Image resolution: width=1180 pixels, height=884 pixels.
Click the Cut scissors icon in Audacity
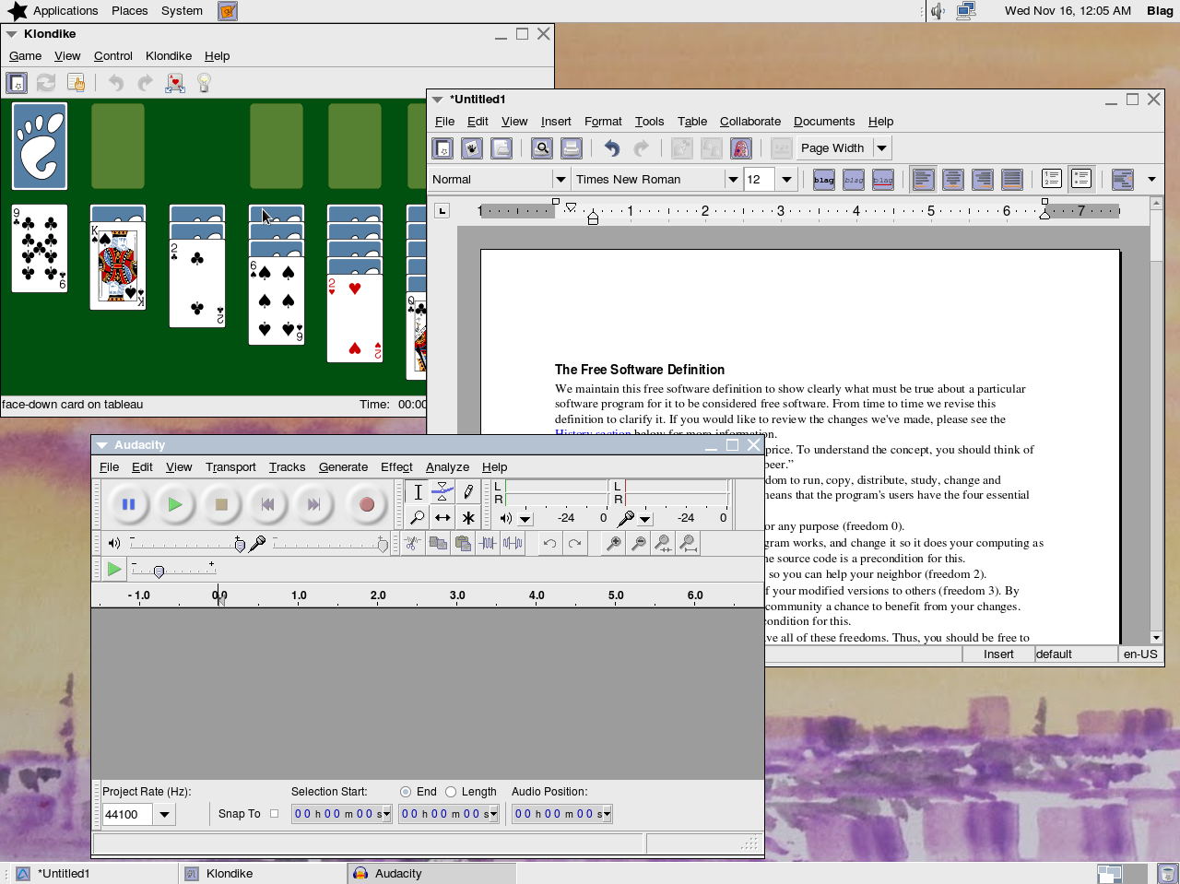coord(413,544)
